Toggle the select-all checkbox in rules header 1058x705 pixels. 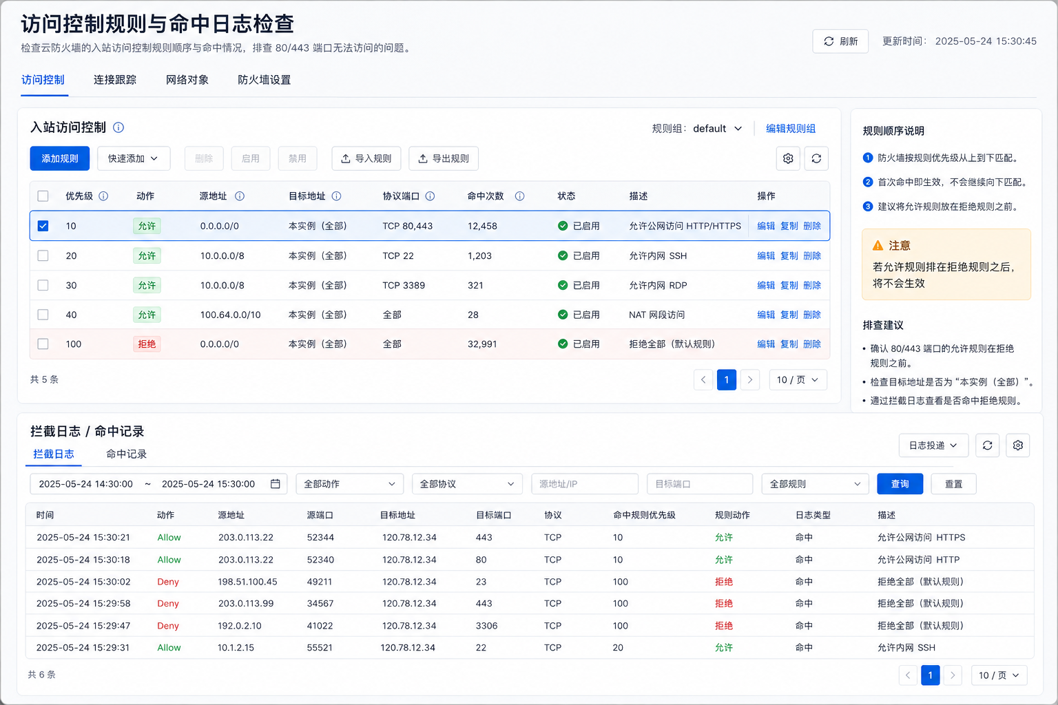point(43,196)
